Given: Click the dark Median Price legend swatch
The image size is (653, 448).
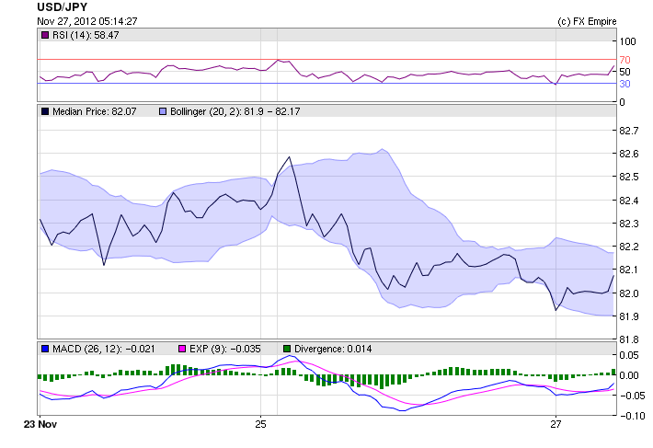Looking at the screenshot, I should 45,110.
